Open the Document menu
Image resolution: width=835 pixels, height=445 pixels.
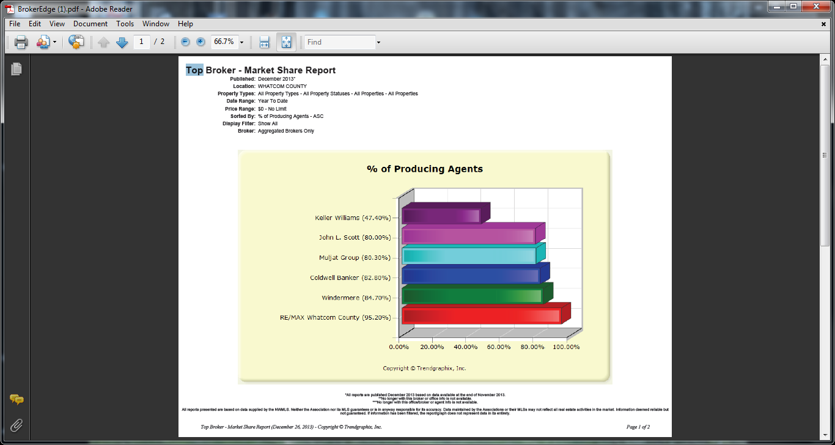pos(90,24)
